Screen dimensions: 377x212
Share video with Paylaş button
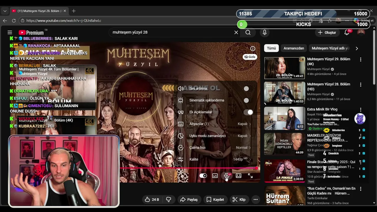click(x=189, y=199)
